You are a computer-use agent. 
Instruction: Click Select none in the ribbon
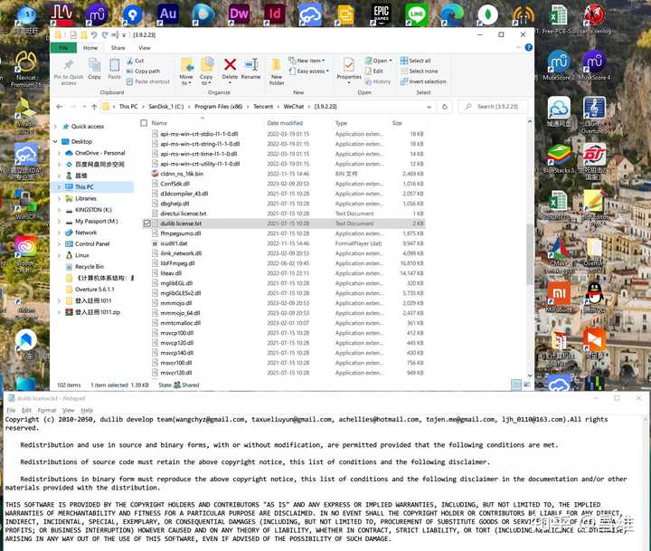coord(419,71)
